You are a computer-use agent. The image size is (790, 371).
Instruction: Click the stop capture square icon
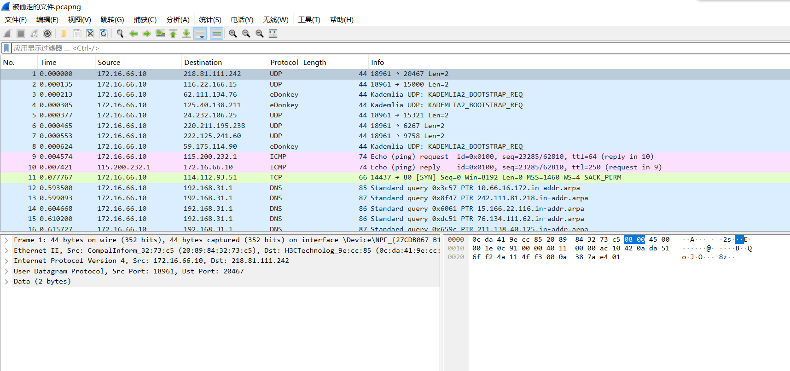click(x=21, y=34)
